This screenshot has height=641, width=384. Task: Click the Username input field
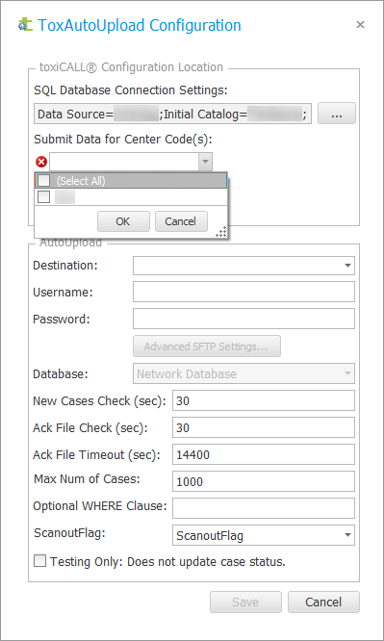243,292
